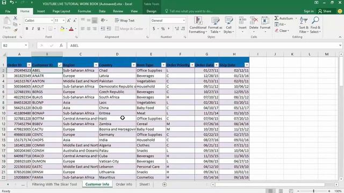The image size is (344, 193).
Task: Open the Order ID column filter dropdown
Action: click(29, 65)
